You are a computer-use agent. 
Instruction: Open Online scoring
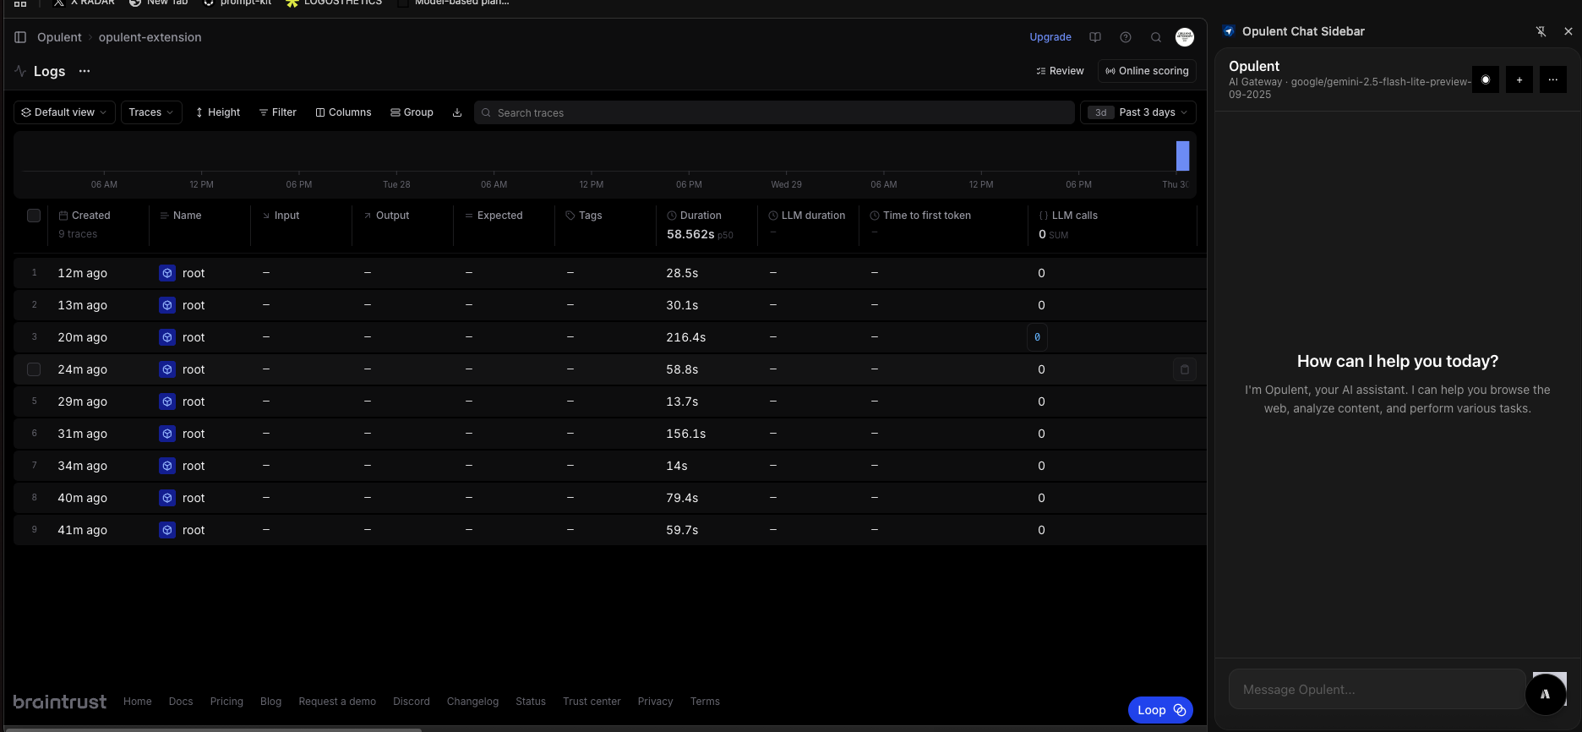pos(1147,71)
